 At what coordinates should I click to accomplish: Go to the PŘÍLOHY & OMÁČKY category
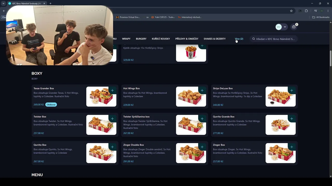(187, 39)
